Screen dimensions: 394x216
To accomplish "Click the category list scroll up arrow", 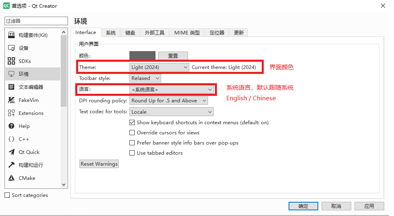I will click(63, 32).
